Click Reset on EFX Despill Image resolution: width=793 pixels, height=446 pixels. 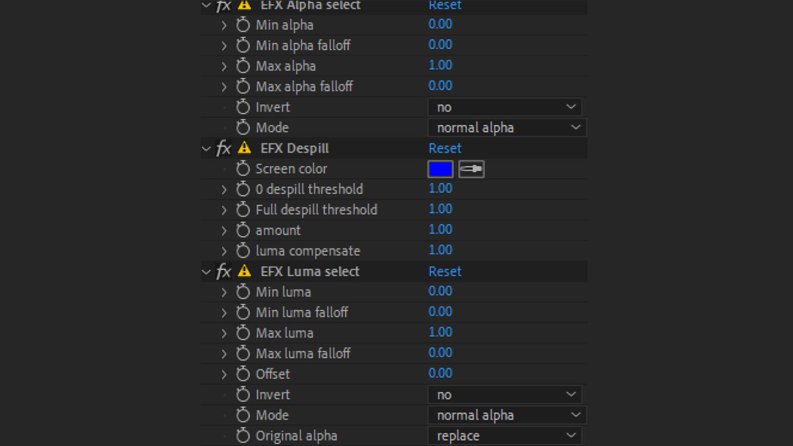pos(445,148)
